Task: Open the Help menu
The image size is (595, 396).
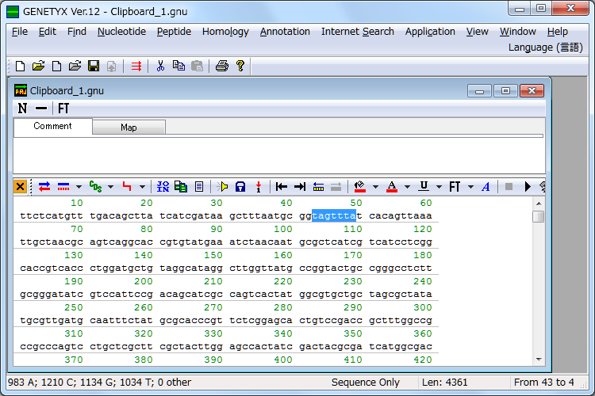Action: point(558,32)
